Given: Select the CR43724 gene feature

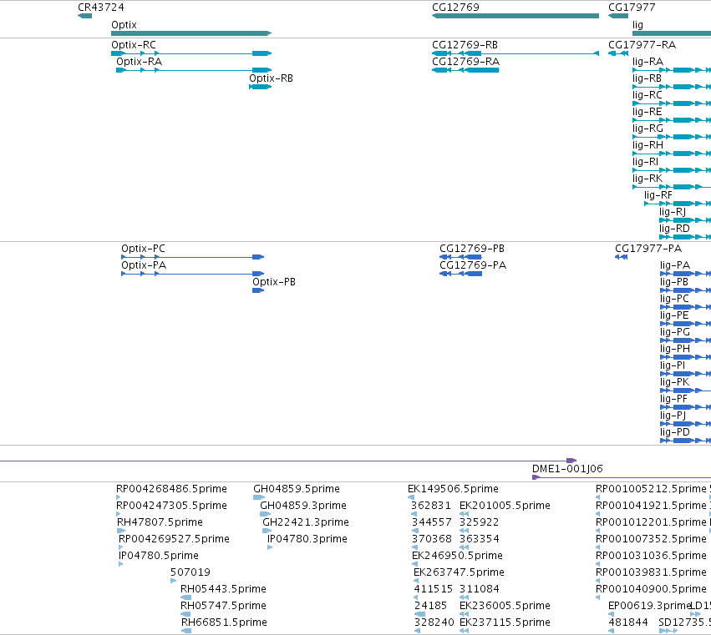Looking at the screenshot, I should 84,16.
